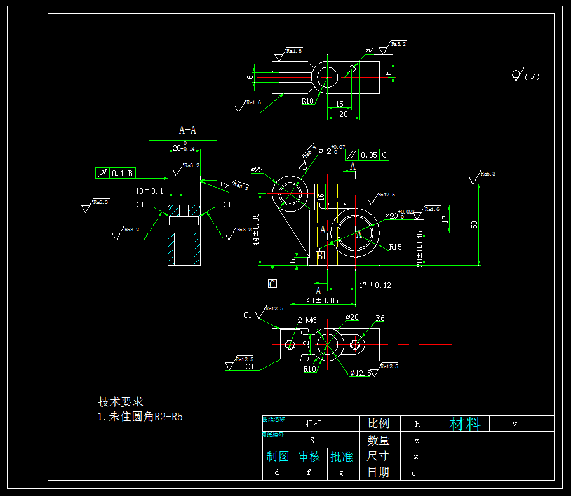Click the drafter value "d"
571x496 pixels.
[277, 472]
